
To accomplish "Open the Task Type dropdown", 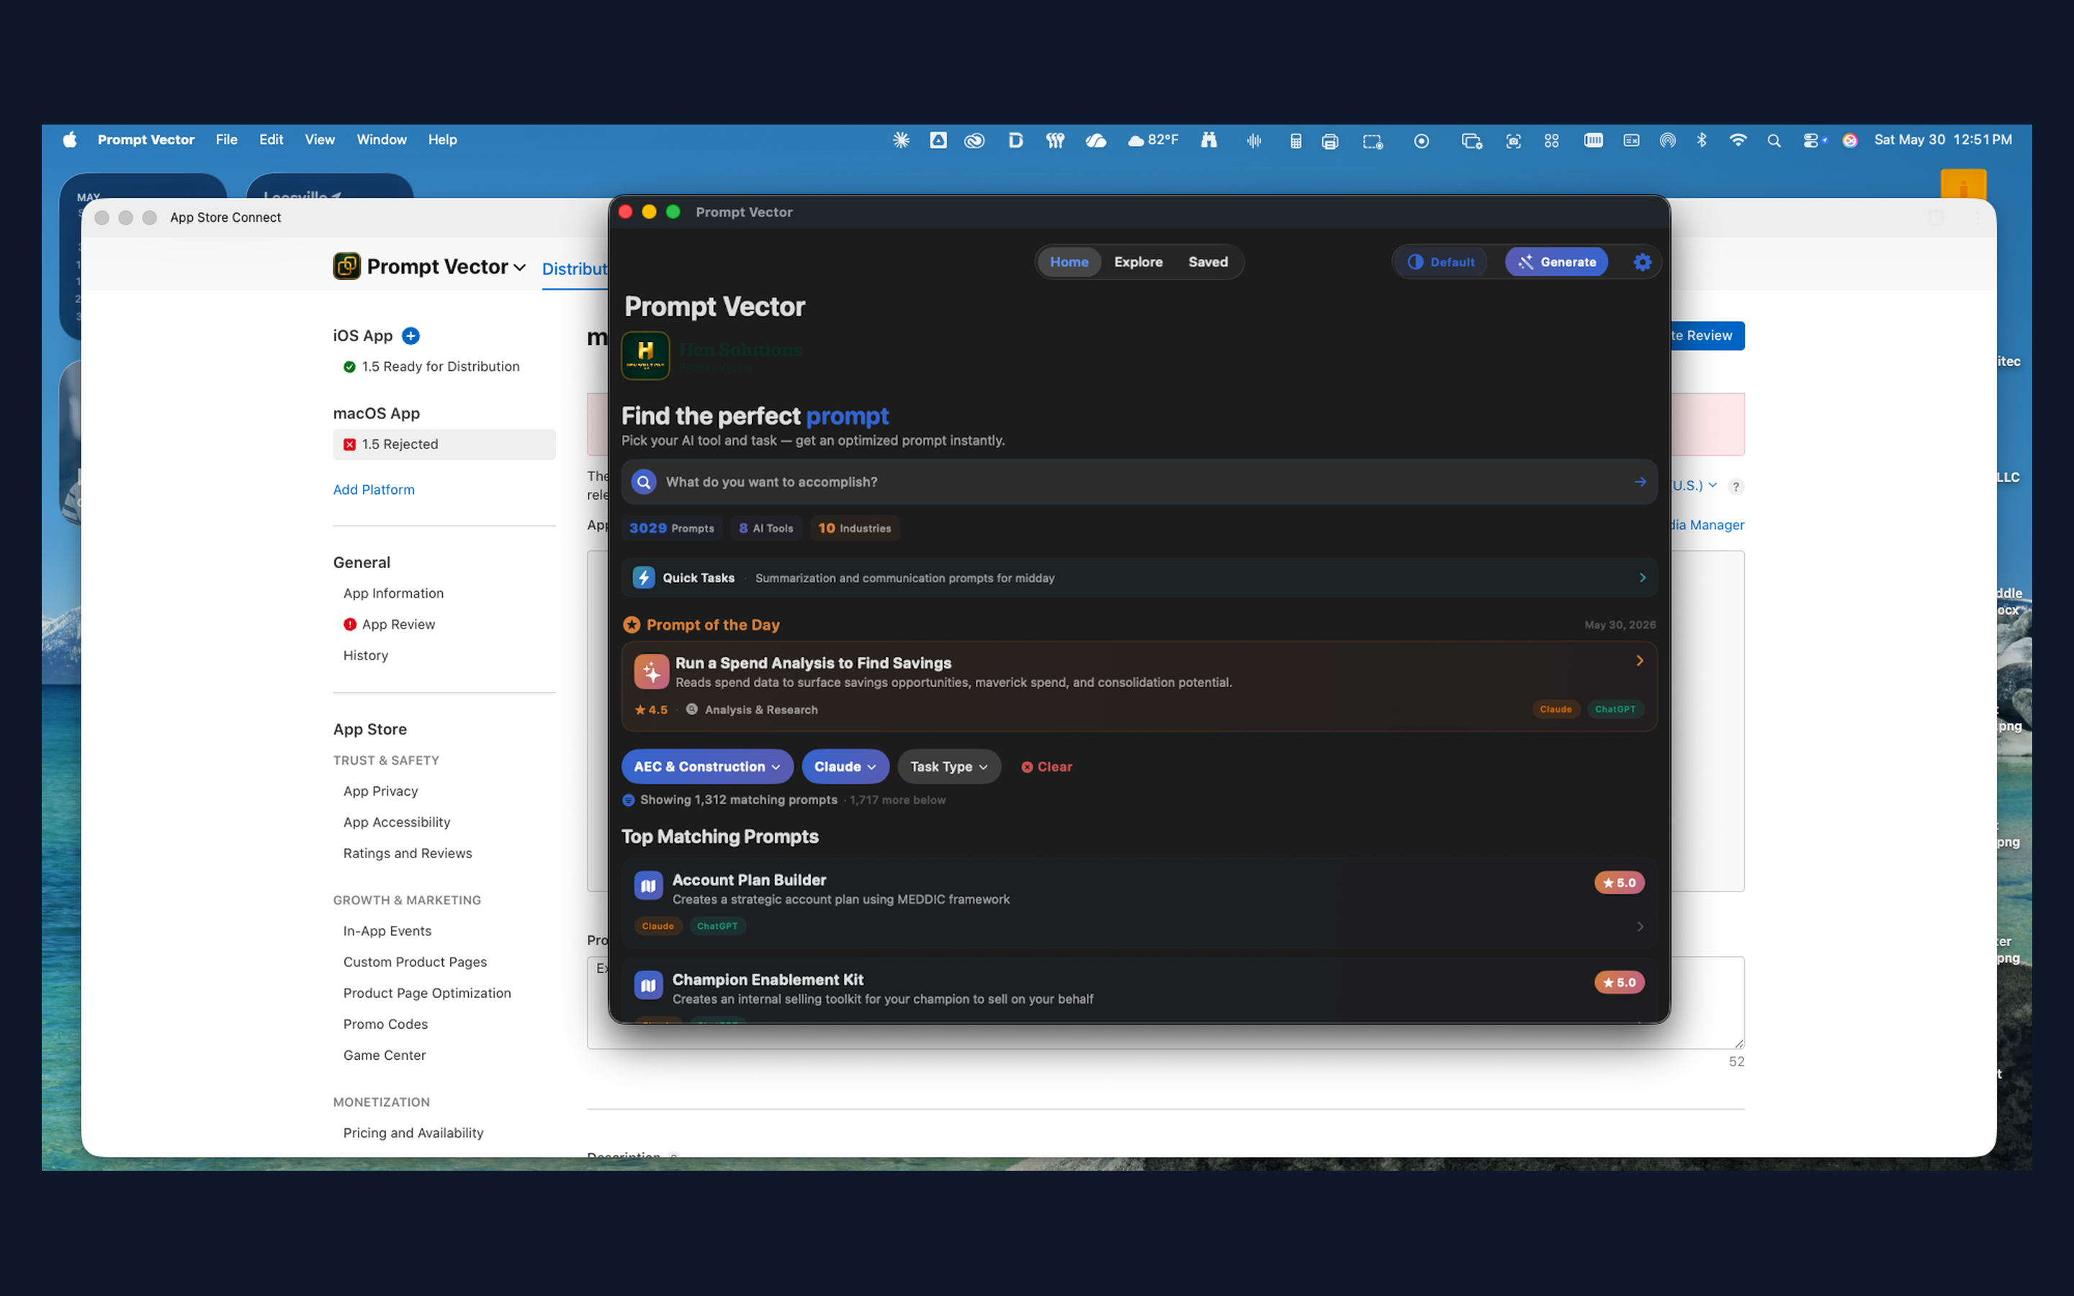I will pos(948,766).
